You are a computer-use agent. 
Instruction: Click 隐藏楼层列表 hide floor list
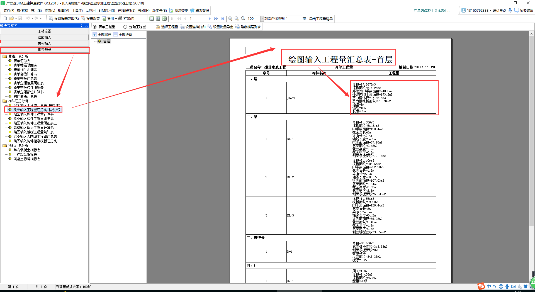tap(248, 27)
